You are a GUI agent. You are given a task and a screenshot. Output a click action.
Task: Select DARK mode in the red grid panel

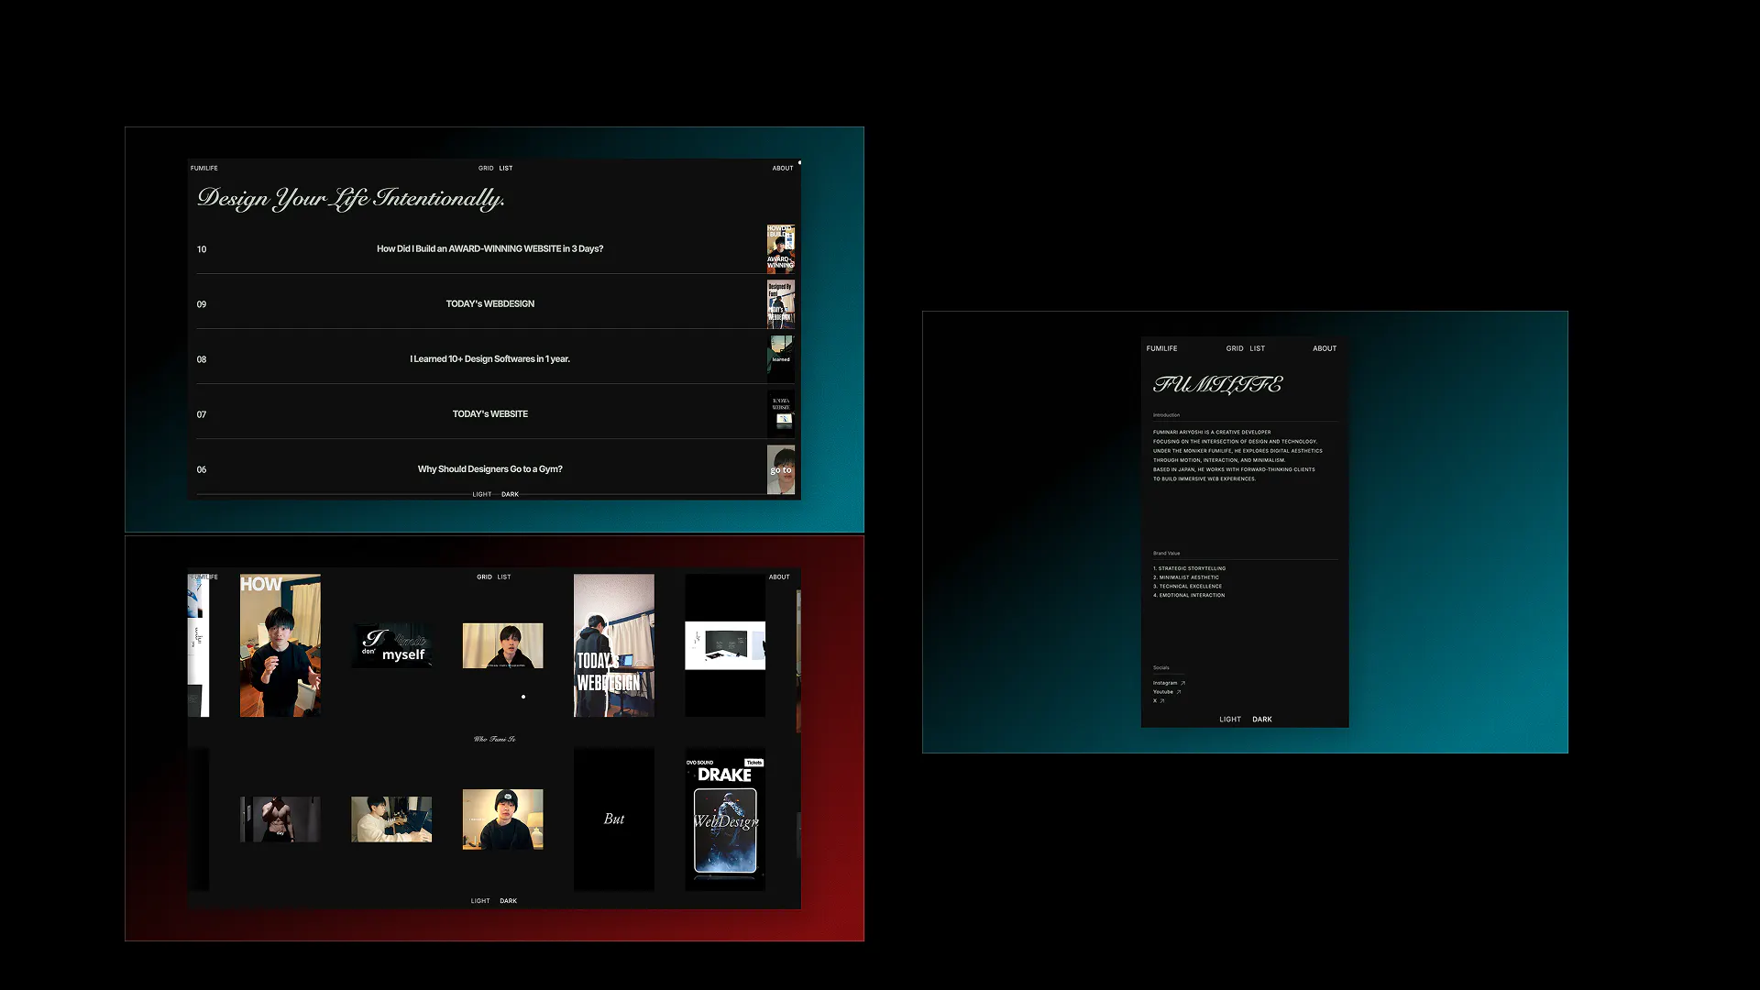pyautogui.click(x=509, y=901)
